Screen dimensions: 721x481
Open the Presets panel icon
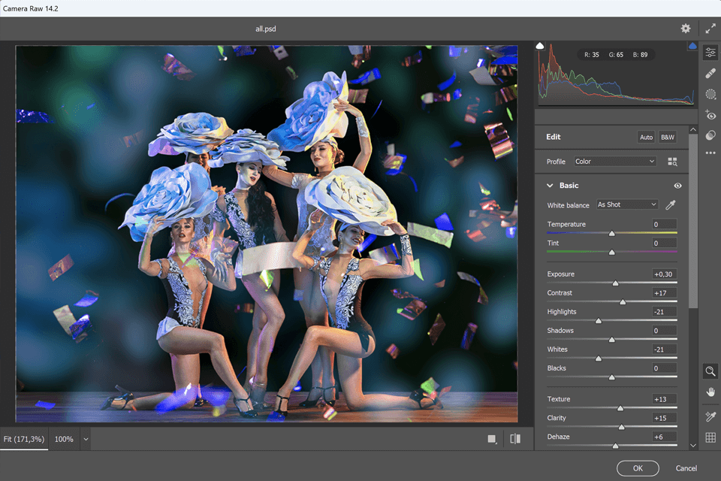[710, 135]
